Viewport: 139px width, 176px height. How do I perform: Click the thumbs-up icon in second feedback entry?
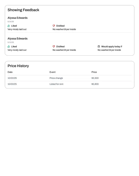coord(9,46)
